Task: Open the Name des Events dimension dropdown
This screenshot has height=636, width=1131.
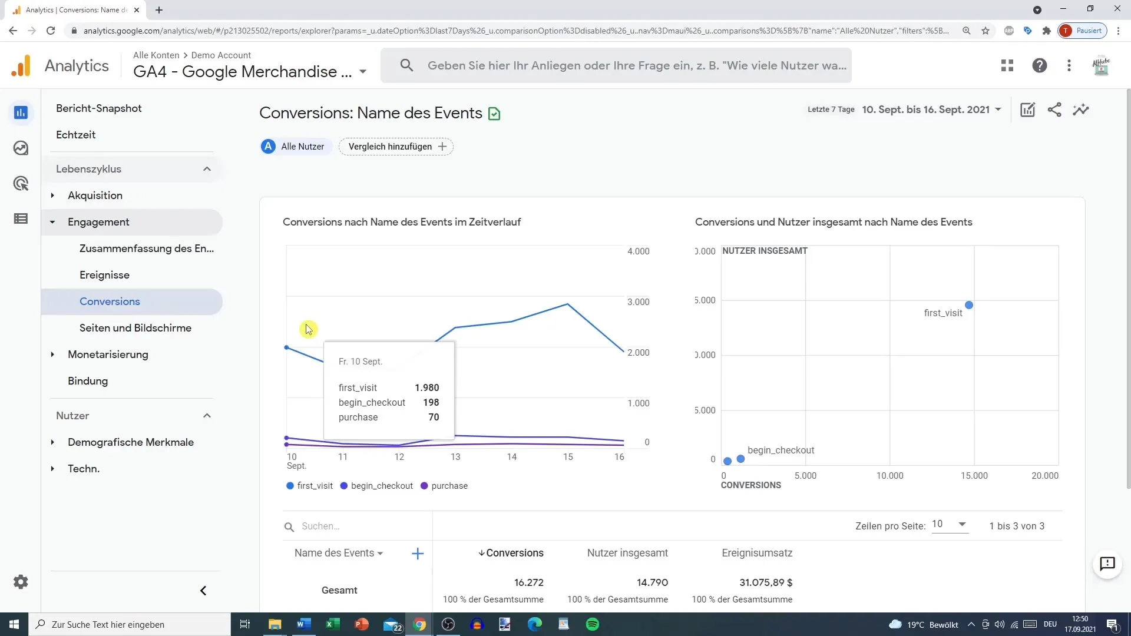Action: coord(339,553)
